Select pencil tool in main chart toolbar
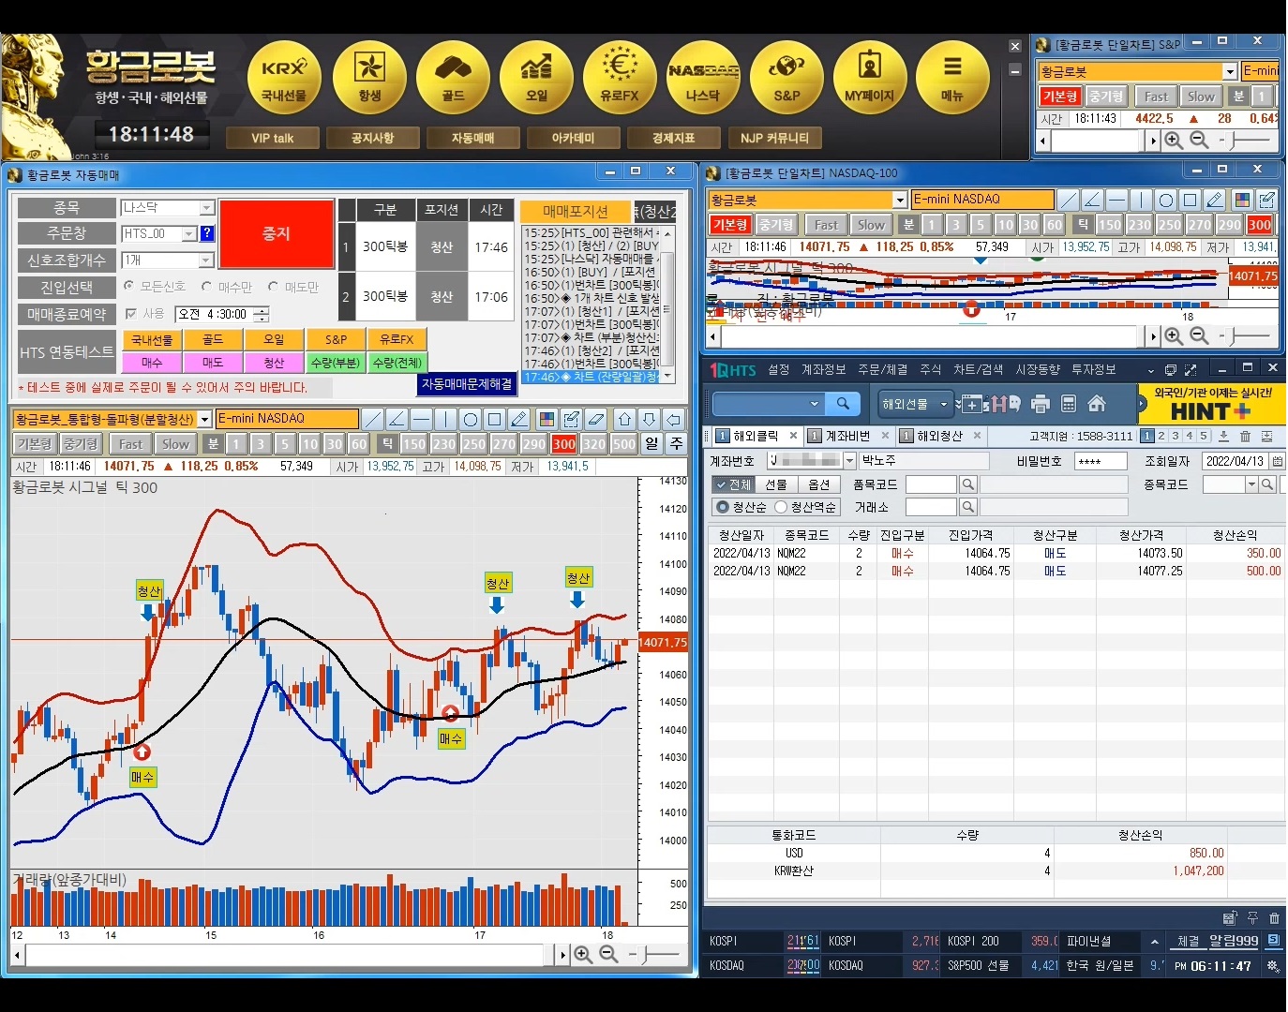The width and height of the screenshot is (1288, 1012). [518, 419]
